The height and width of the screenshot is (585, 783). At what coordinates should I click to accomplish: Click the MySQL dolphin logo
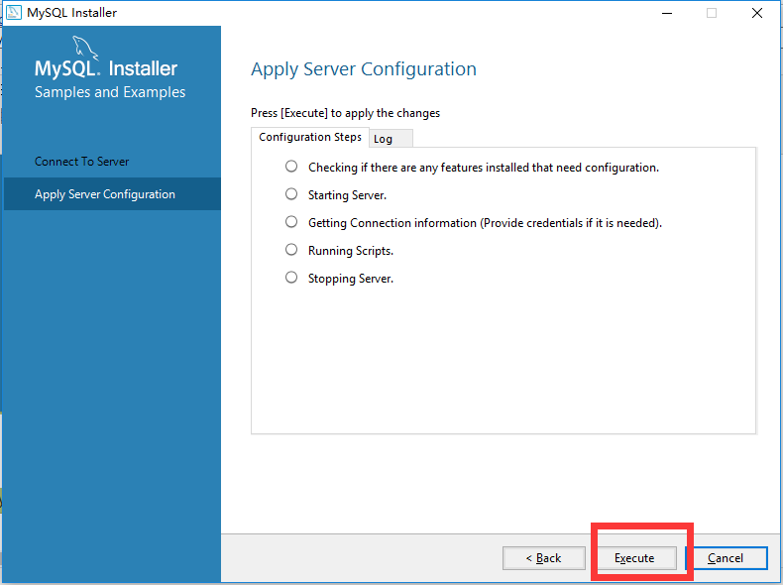[85, 48]
